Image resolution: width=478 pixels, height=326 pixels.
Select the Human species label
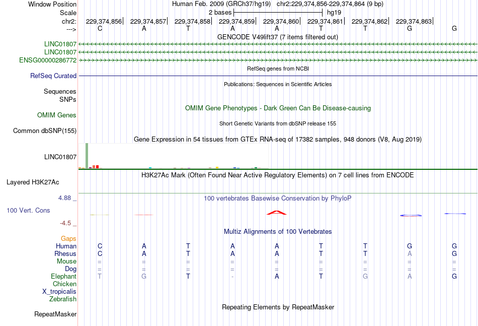click(66, 246)
